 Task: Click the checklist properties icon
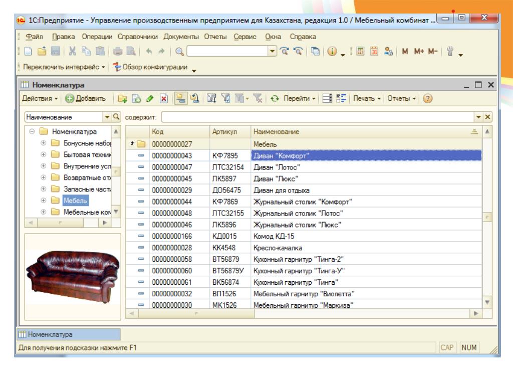coord(341,98)
